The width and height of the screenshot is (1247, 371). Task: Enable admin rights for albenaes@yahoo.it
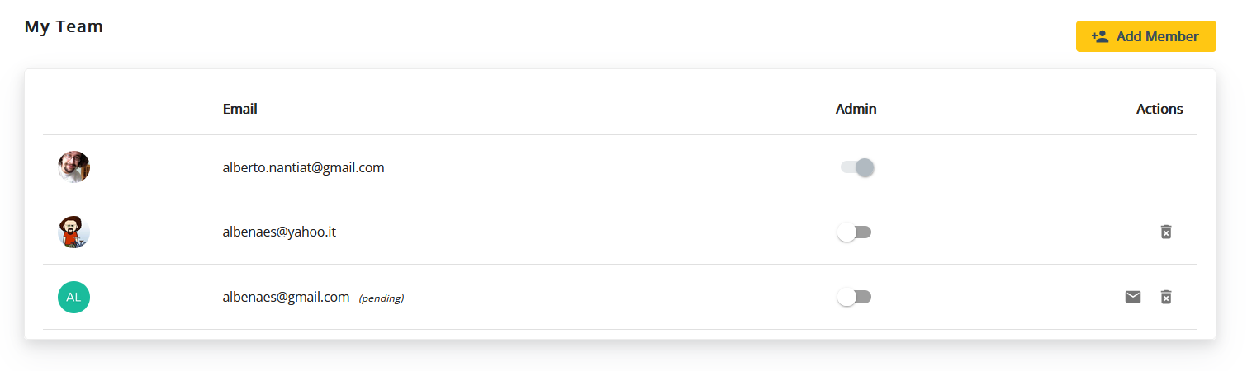[x=854, y=232]
